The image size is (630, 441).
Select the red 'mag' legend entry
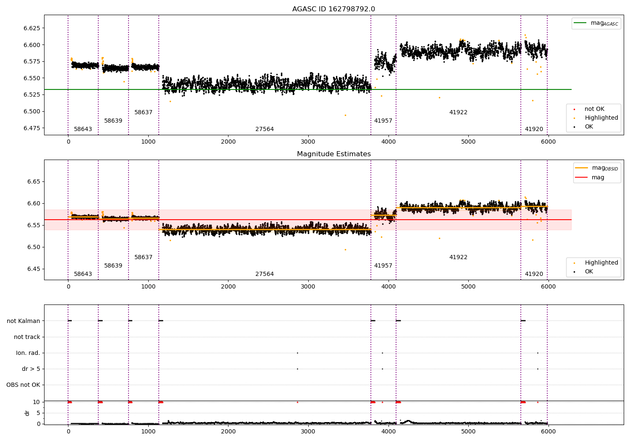tap(590, 178)
